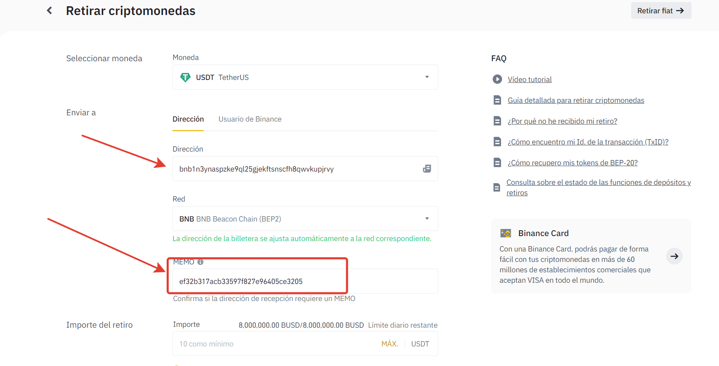The width and height of the screenshot is (719, 366).
Task: Click the play icon beside Vídeo tutorial
Action: 497,79
